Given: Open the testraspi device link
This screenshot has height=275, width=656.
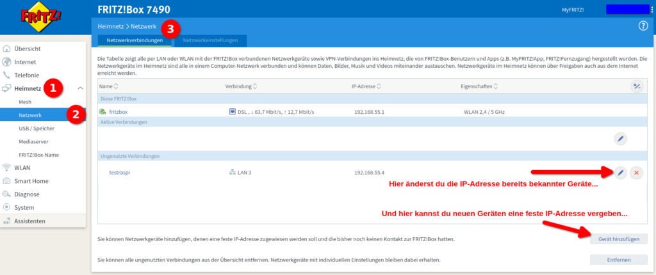Looking at the screenshot, I should (x=120, y=172).
